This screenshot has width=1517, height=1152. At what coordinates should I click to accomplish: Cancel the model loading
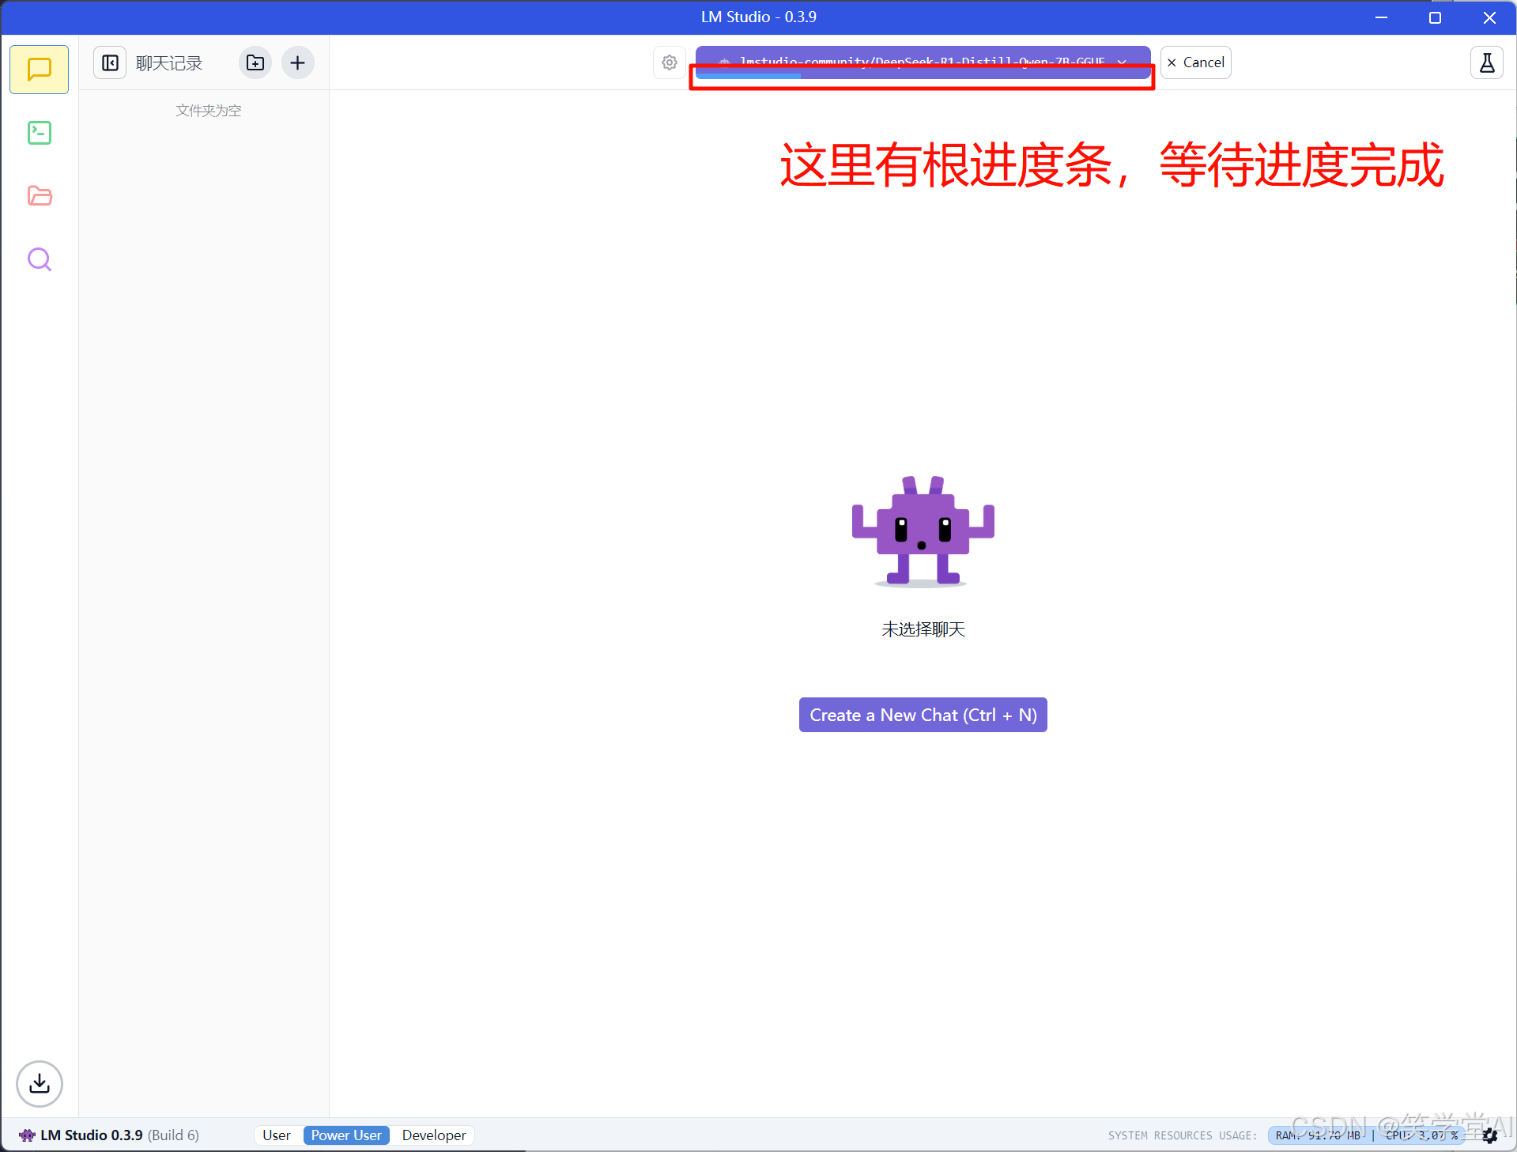tap(1195, 62)
